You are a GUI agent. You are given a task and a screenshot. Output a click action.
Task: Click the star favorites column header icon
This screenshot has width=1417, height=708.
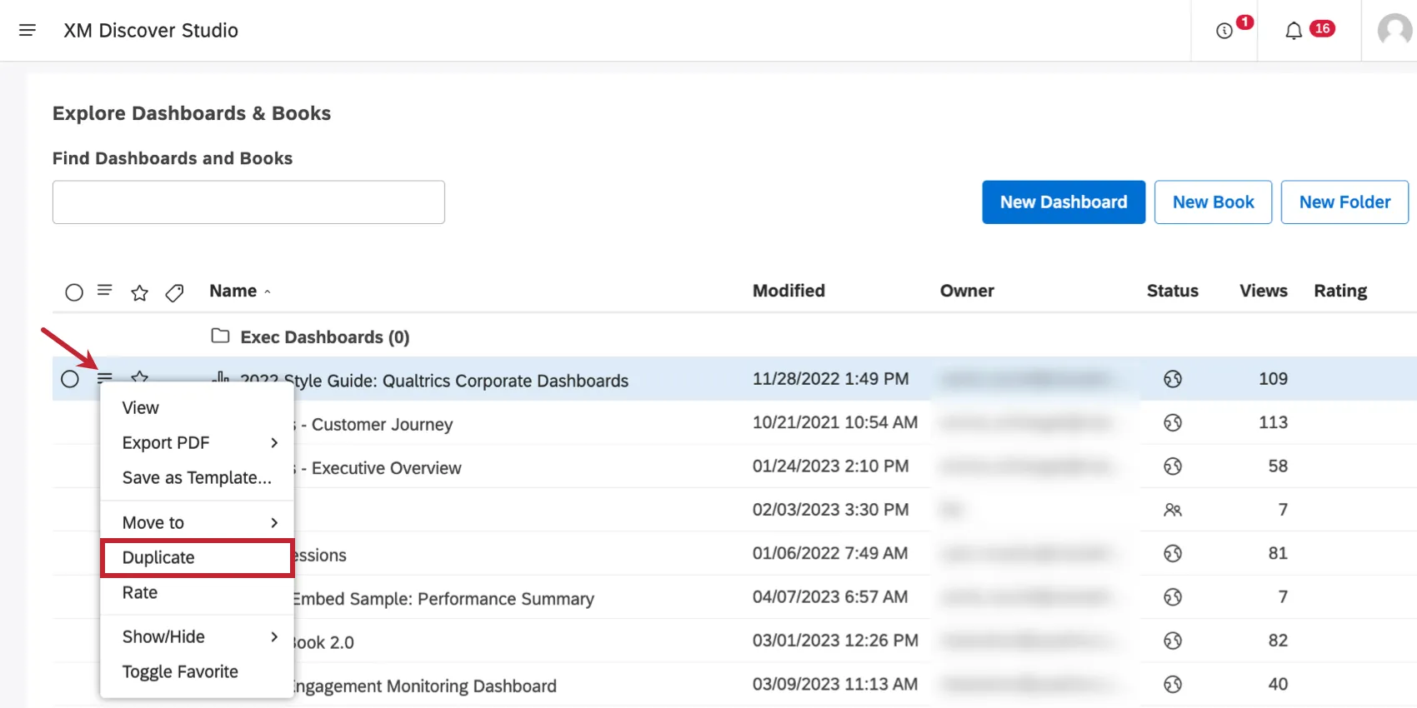point(139,292)
